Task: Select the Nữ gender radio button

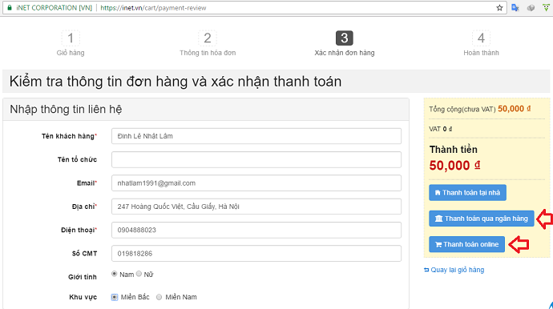Action: click(x=139, y=274)
